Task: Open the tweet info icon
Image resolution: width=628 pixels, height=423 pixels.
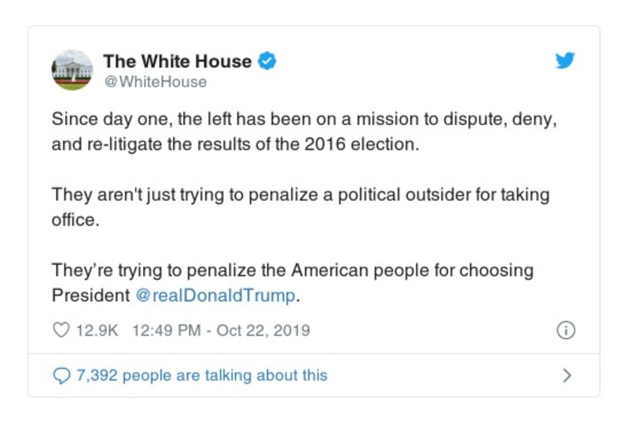Action: 564,330
